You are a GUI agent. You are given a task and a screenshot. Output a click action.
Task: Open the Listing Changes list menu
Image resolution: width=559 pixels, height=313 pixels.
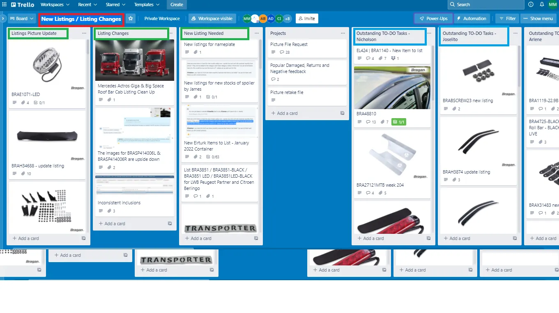[x=170, y=33]
